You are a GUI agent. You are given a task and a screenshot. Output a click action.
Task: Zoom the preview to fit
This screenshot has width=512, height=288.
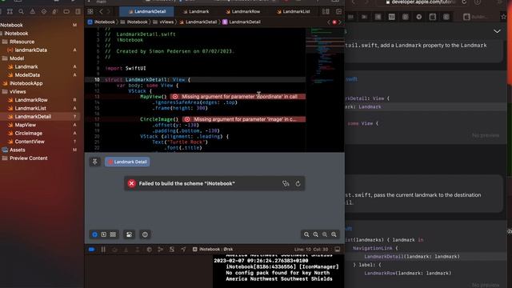325,234
